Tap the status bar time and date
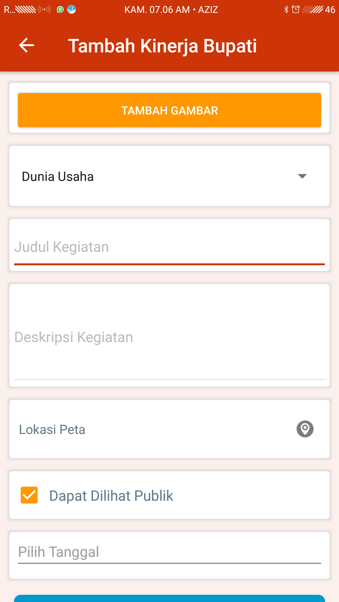 tap(171, 10)
